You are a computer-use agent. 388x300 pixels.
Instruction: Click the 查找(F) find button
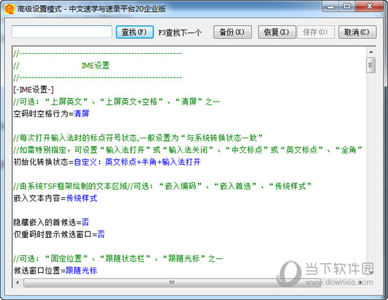[x=135, y=32]
